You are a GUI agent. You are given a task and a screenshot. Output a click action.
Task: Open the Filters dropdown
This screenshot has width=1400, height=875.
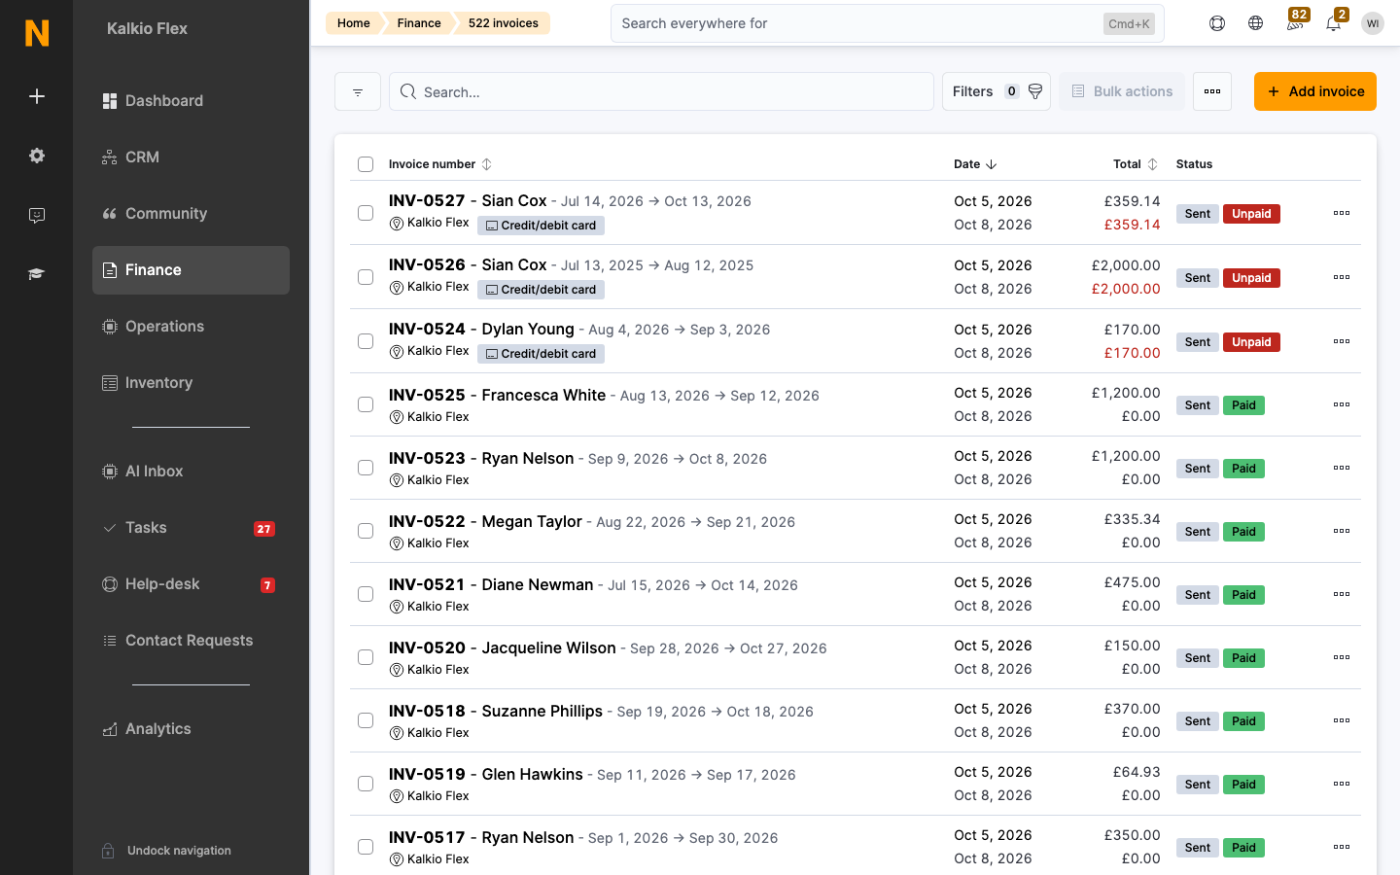(997, 91)
